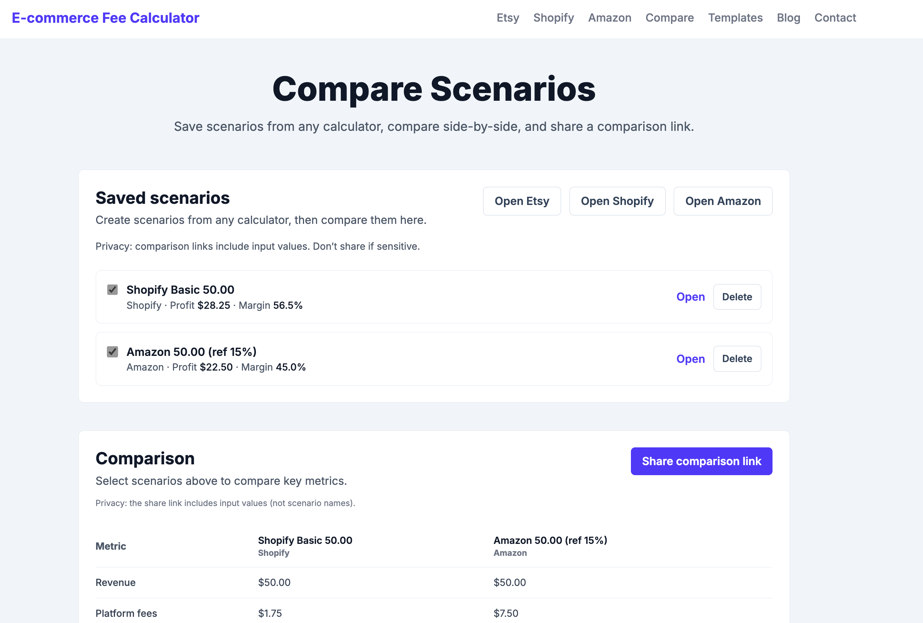Screen dimensions: 923x623
Task: Click the Open Shopify button
Action: (617, 201)
